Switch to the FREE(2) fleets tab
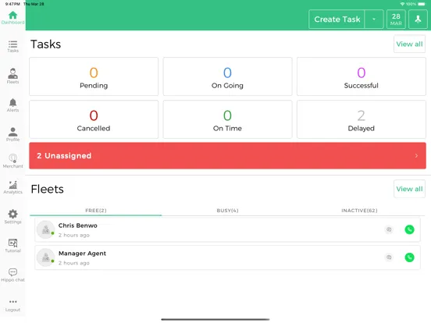This screenshot has height=323, width=431. (x=96, y=211)
